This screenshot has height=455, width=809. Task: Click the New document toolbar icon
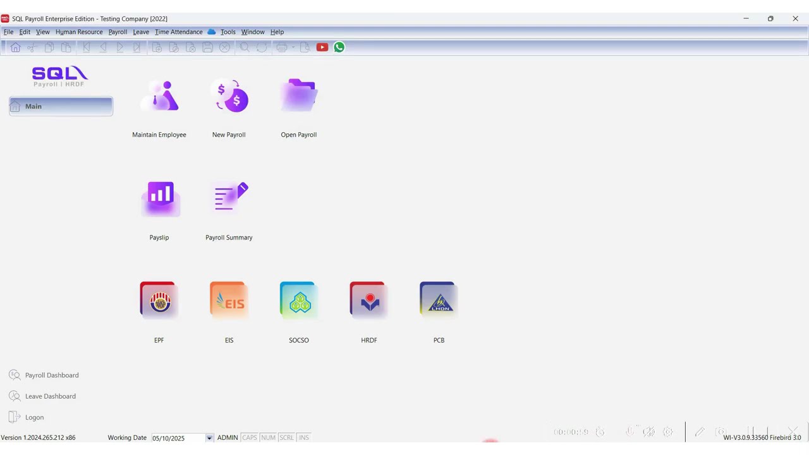(157, 47)
